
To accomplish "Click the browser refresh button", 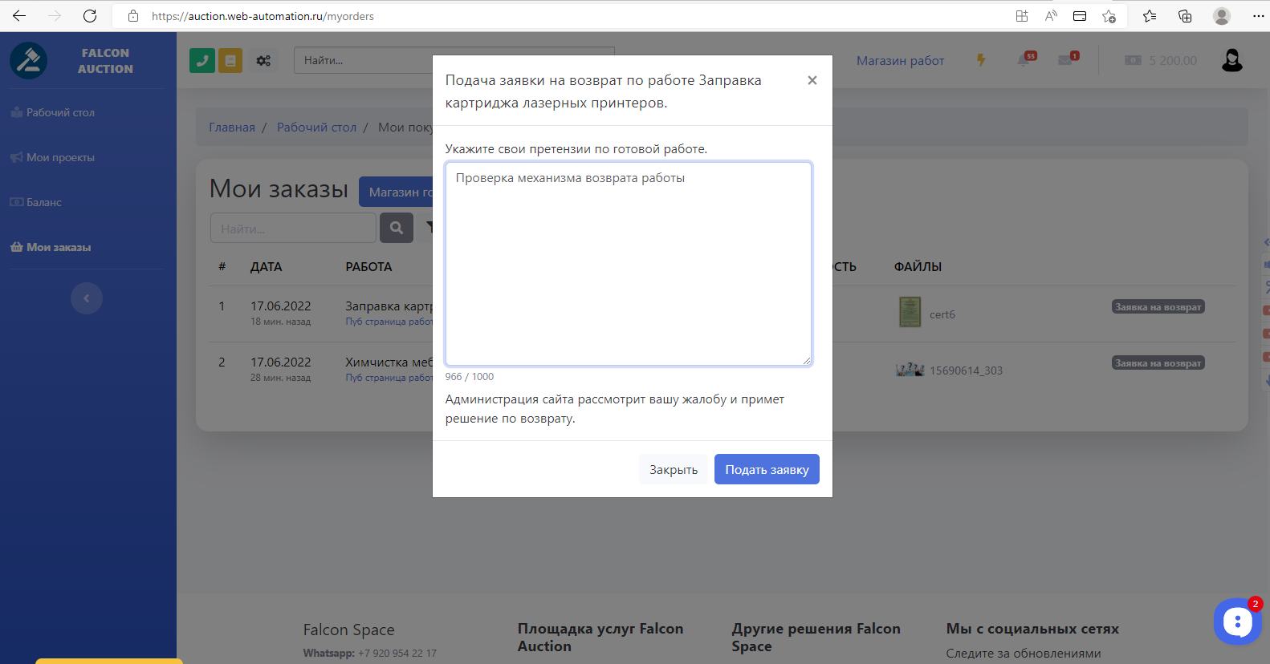I will click(90, 16).
